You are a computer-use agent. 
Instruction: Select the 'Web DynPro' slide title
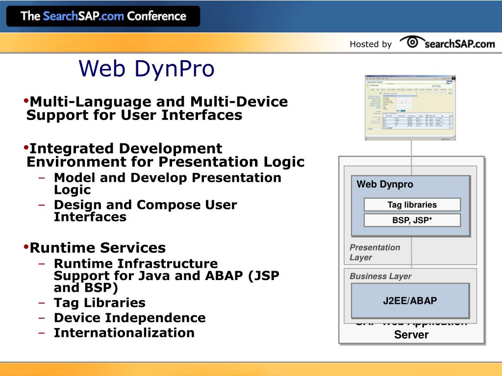(146, 69)
